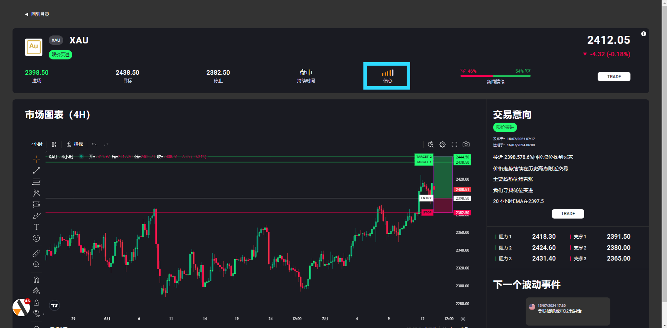Screen dimensions: 667x328
Task: Click the news sentiment bar
Action: [495, 75]
